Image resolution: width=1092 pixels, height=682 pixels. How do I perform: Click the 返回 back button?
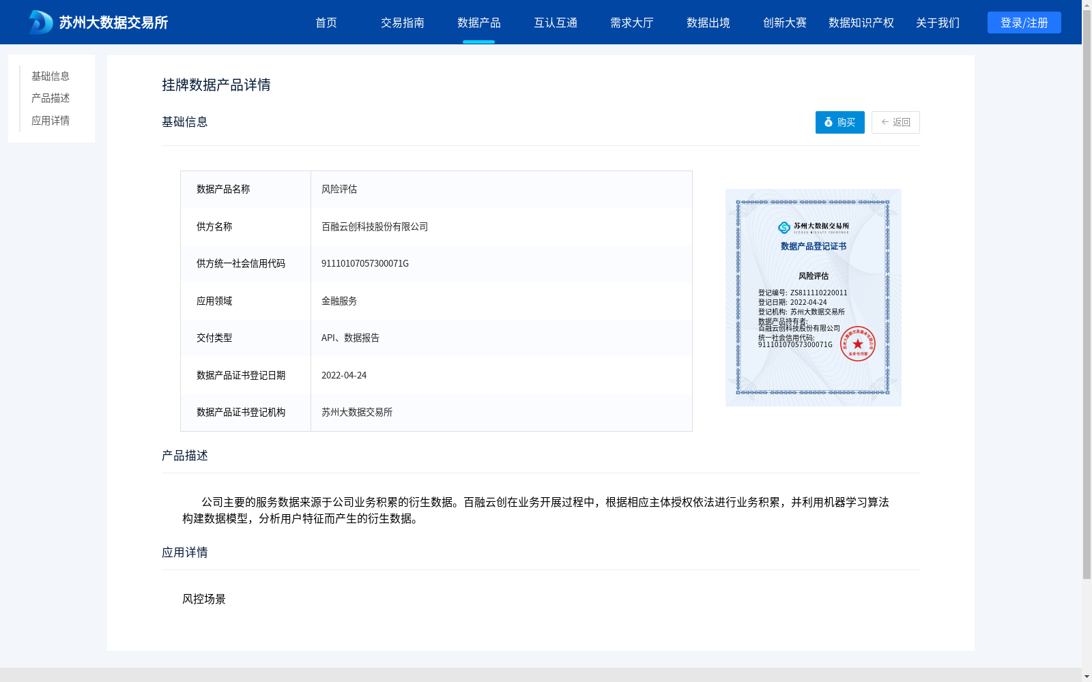(x=895, y=122)
